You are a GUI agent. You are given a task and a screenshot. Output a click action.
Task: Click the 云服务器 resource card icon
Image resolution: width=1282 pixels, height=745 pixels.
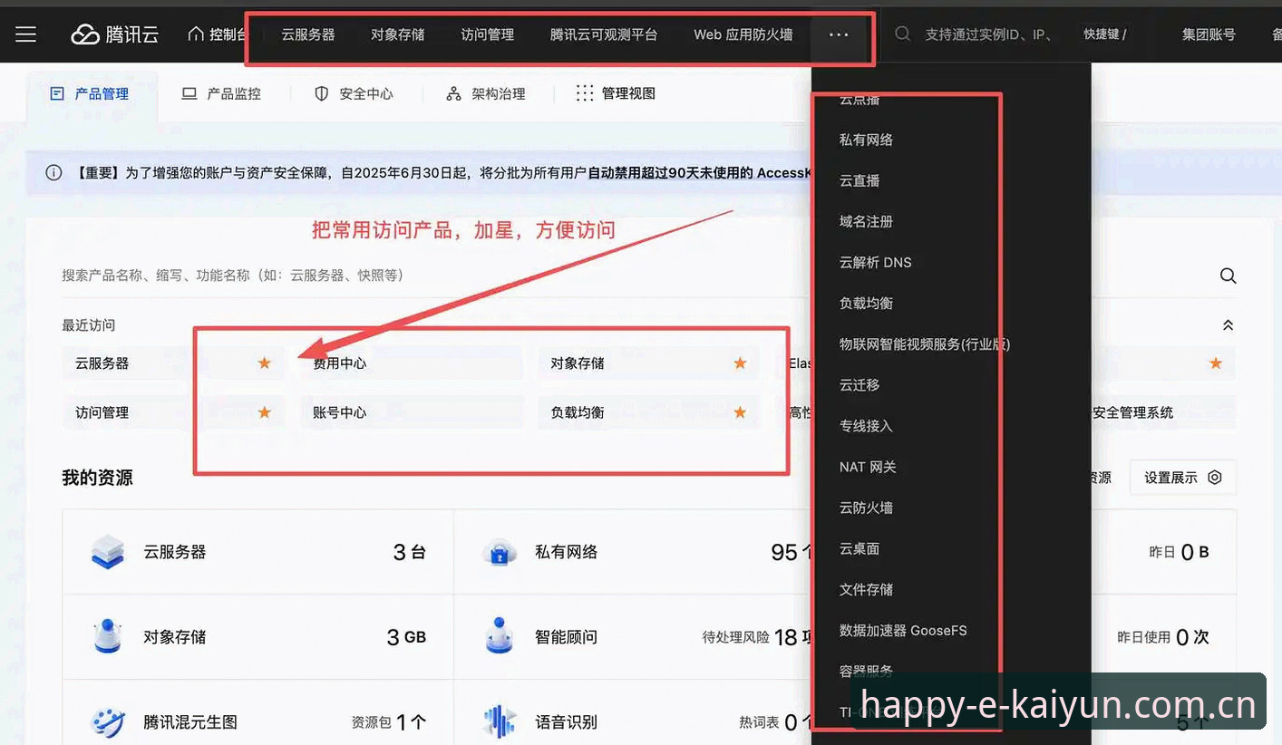coord(108,552)
